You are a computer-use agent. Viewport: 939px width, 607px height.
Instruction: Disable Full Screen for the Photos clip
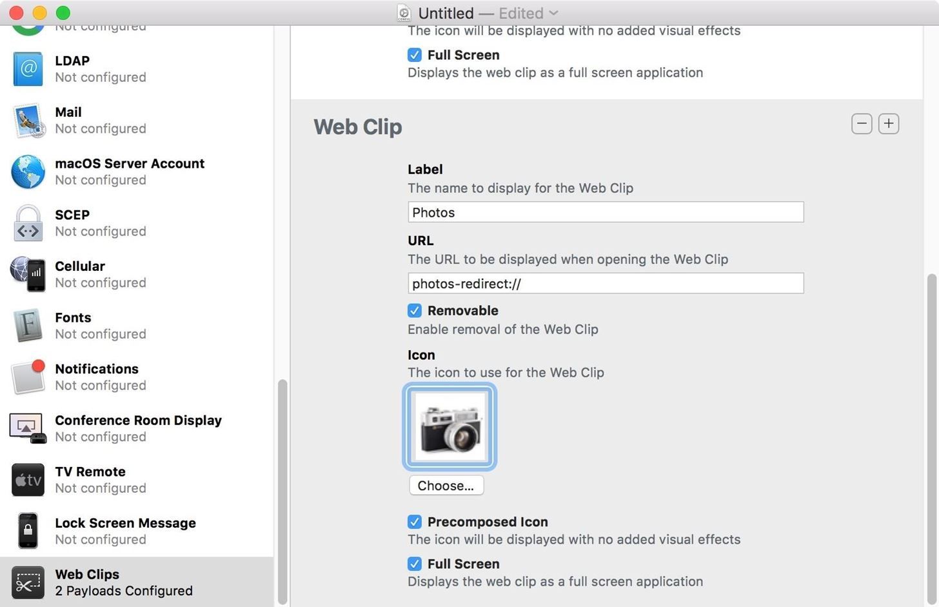click(415, 564)
